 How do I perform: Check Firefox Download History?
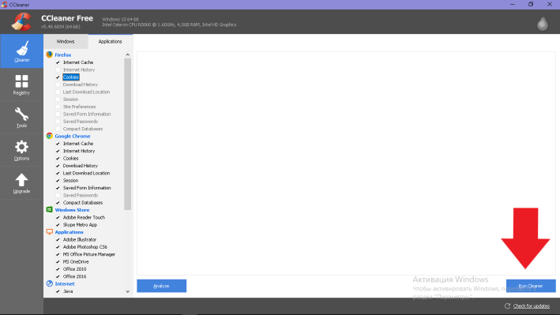[58, 84]
